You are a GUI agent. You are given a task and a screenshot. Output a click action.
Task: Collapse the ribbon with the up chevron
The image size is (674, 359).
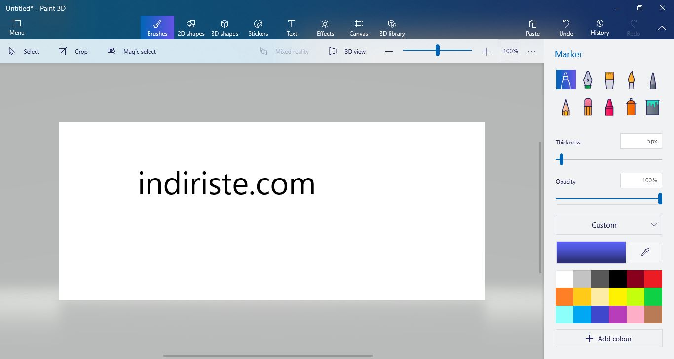[x=662, y=28]
